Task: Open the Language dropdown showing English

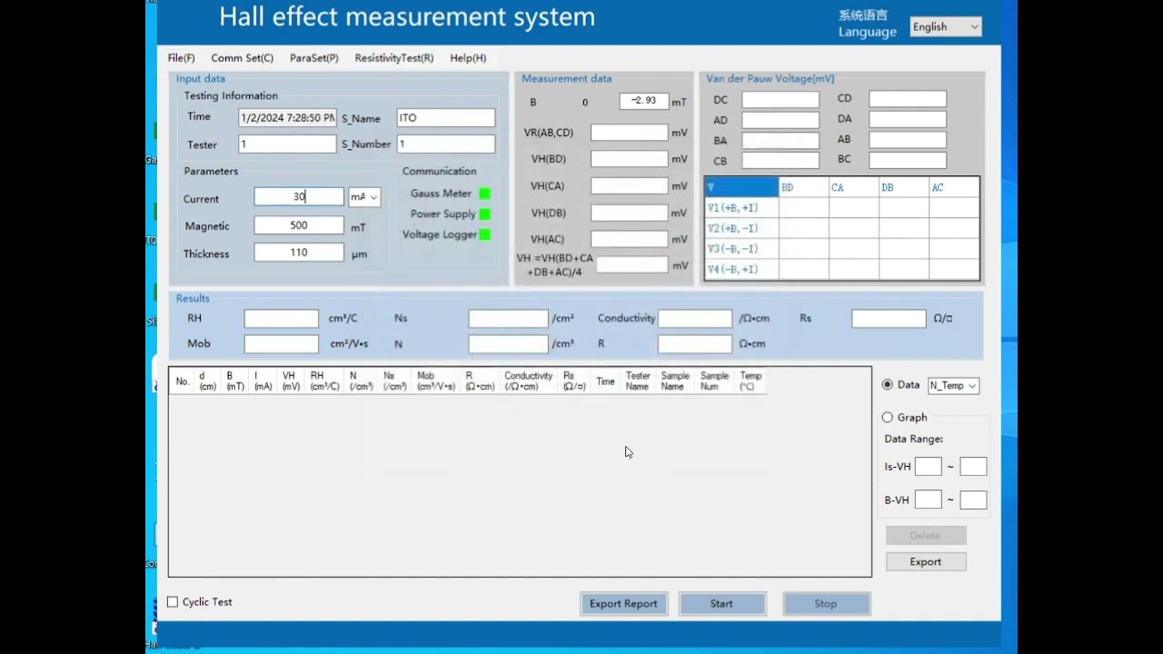Action: coord(945,27)
